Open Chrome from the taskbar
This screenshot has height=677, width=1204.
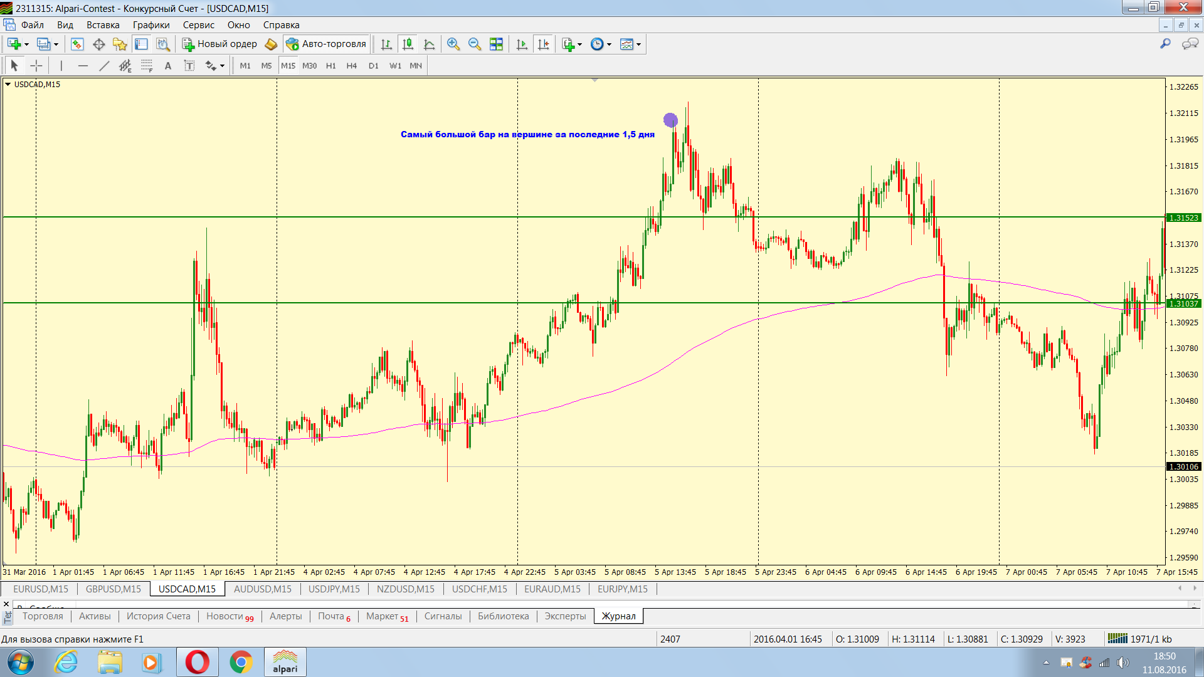coord(241,662)
